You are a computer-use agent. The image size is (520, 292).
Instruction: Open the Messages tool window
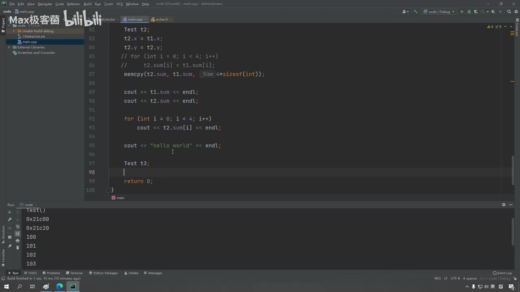pyautogui.click(x=153, y=273)
